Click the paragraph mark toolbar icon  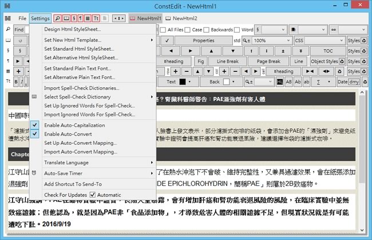pos(79,18)
